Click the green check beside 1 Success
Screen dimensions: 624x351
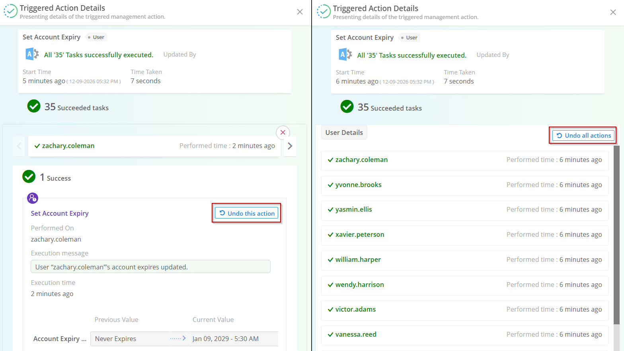(x=29, y=177)
